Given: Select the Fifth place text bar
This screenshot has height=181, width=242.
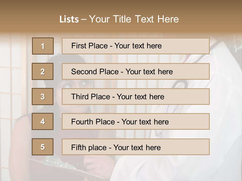Looking at the screenshot, I should (x=136, y=147).
